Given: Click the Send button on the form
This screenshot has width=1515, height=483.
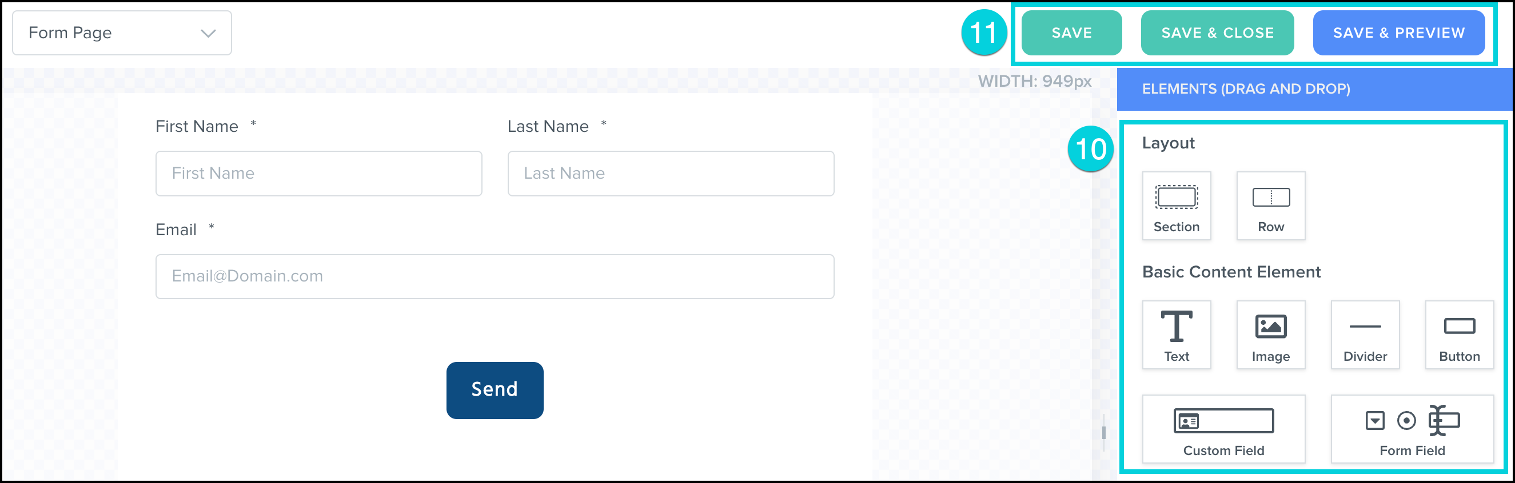Looking at the screenshot, I should point(495,390).
